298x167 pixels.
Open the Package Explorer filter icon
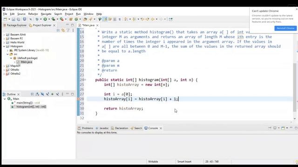[68, 30]
